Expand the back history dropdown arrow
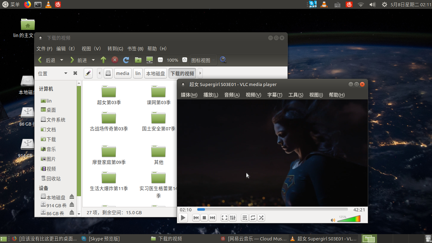The height and width of the screenshot is (243, 432). pyautogui.click(x=62, y=60)
